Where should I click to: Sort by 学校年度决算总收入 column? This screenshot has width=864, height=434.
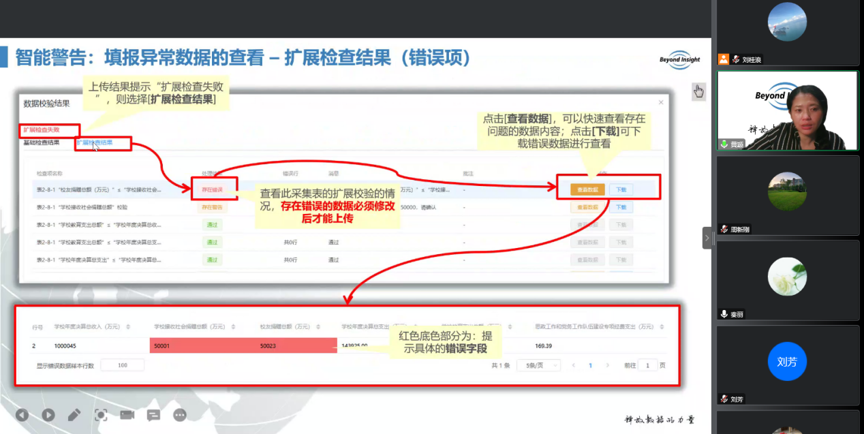tap(129, 326)
